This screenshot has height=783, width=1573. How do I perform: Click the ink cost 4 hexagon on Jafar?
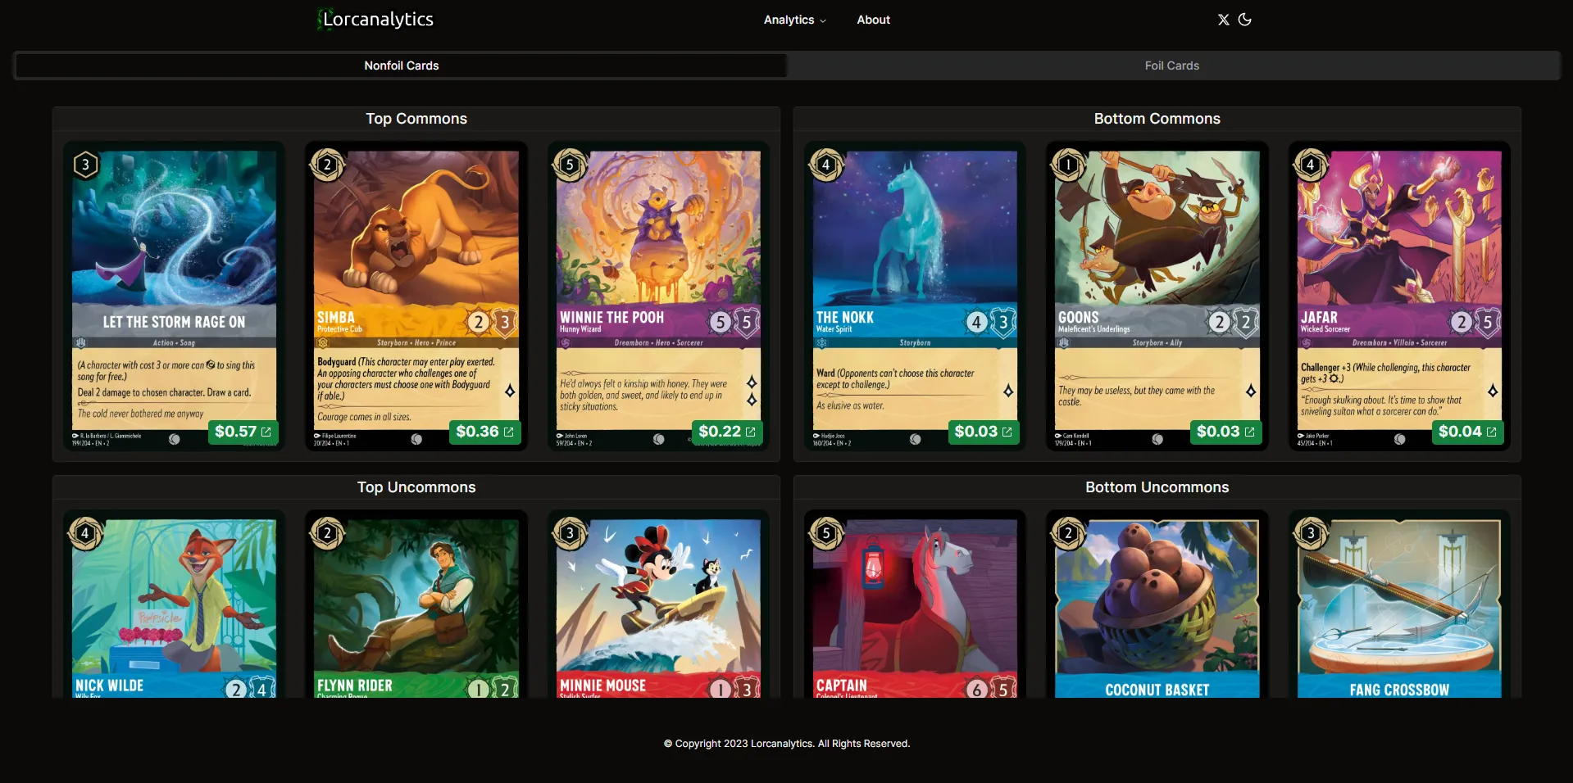[x=1311, y=165]
